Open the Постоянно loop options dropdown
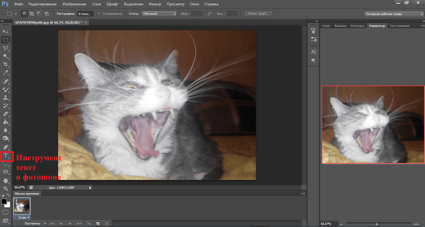The image size is (425, 227). (34, 223)
